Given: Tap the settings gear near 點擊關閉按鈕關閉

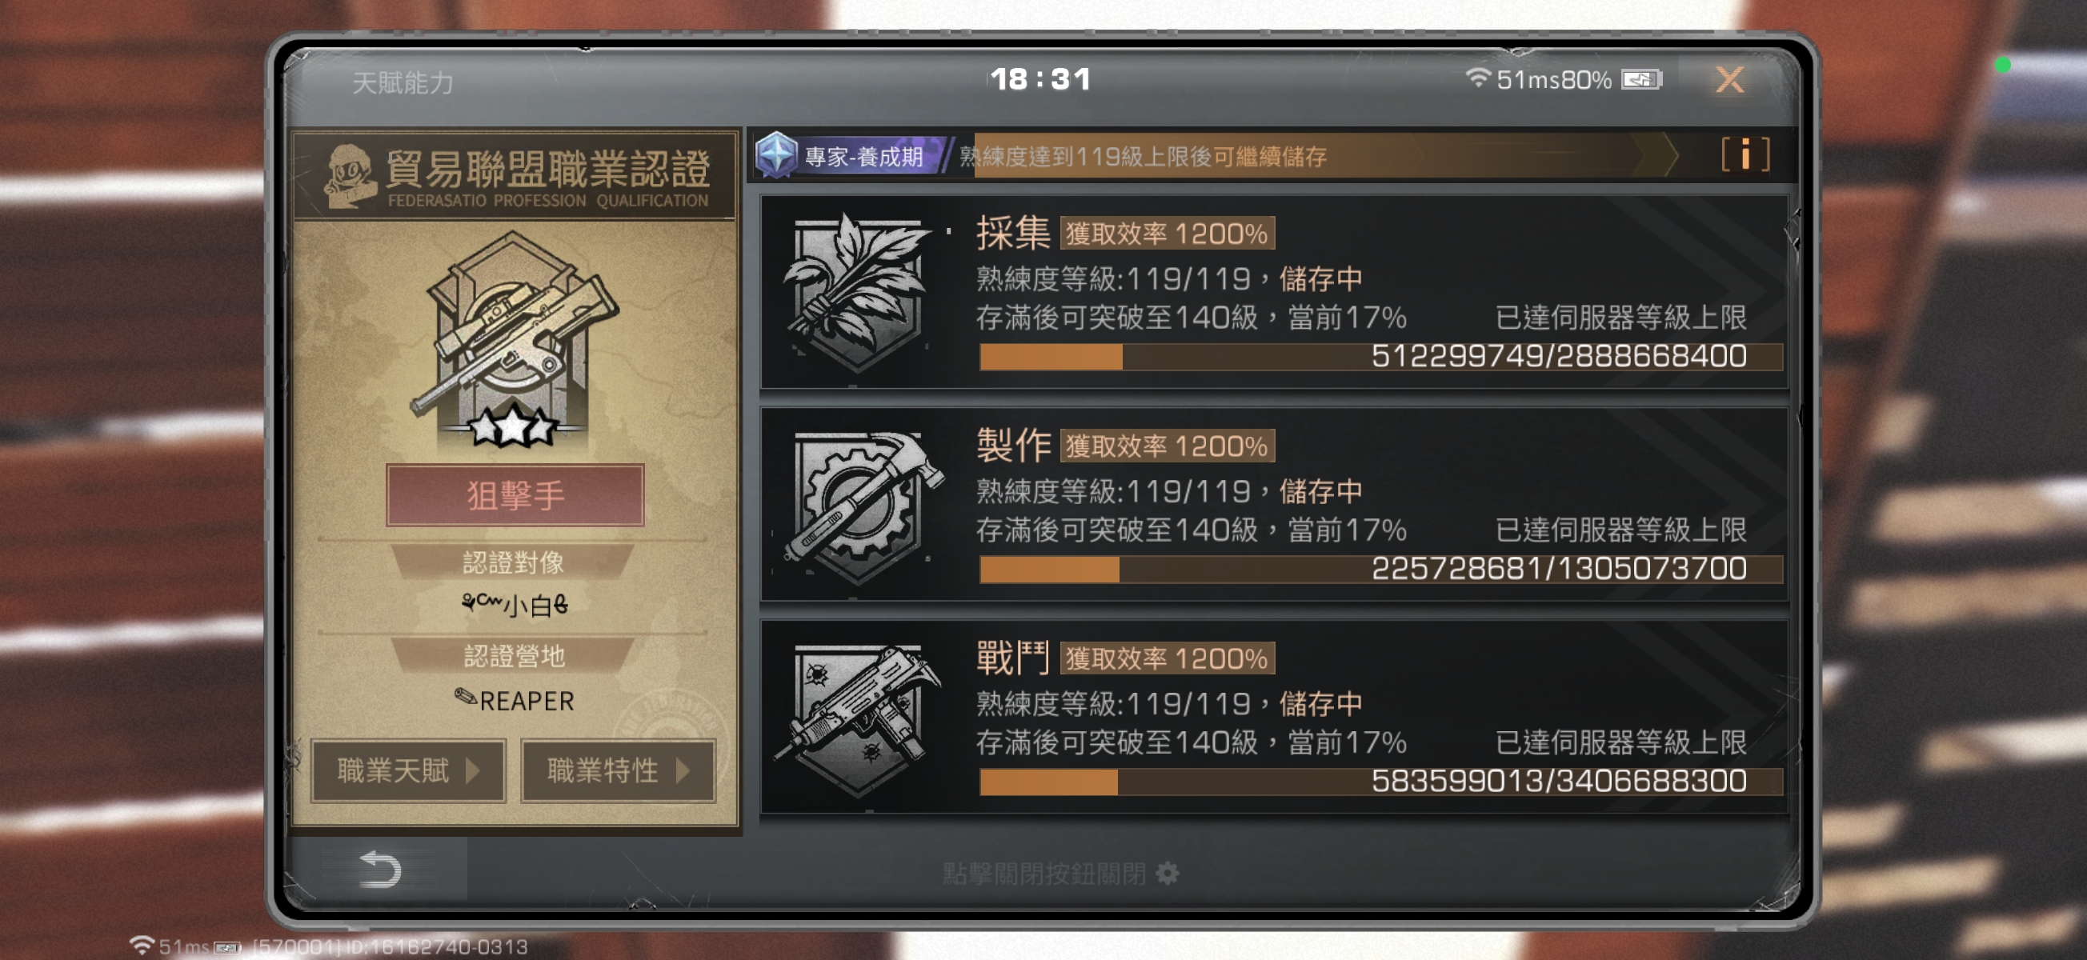Looking at the screenshot, I should [x=1167, y=874].
